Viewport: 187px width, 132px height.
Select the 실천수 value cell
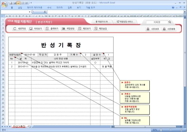pos(108,55)
